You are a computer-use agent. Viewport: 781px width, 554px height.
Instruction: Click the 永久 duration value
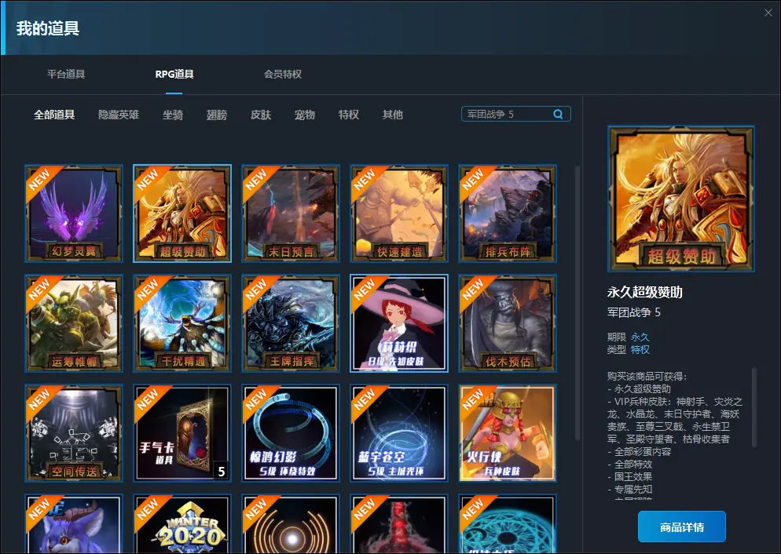pos(640,337)
